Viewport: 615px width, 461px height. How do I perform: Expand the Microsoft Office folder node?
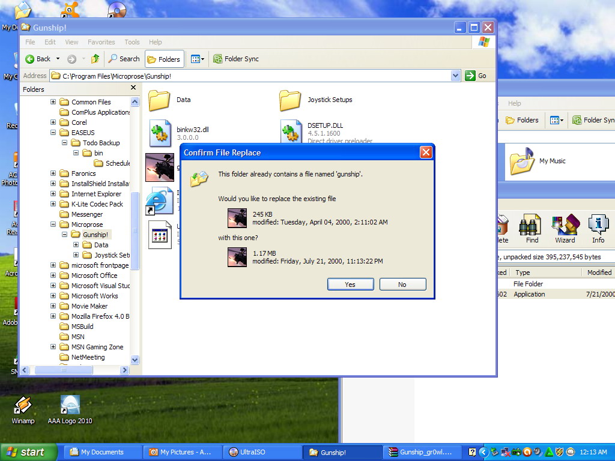click(53, 275)
